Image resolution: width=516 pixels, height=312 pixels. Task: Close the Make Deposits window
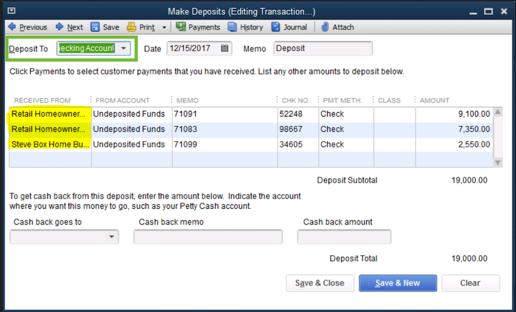[x=504, y=12]
